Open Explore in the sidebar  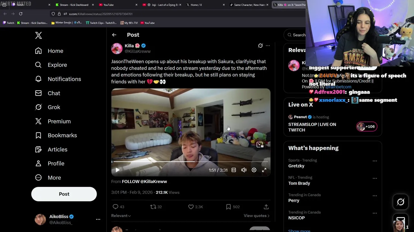(51, 65)
